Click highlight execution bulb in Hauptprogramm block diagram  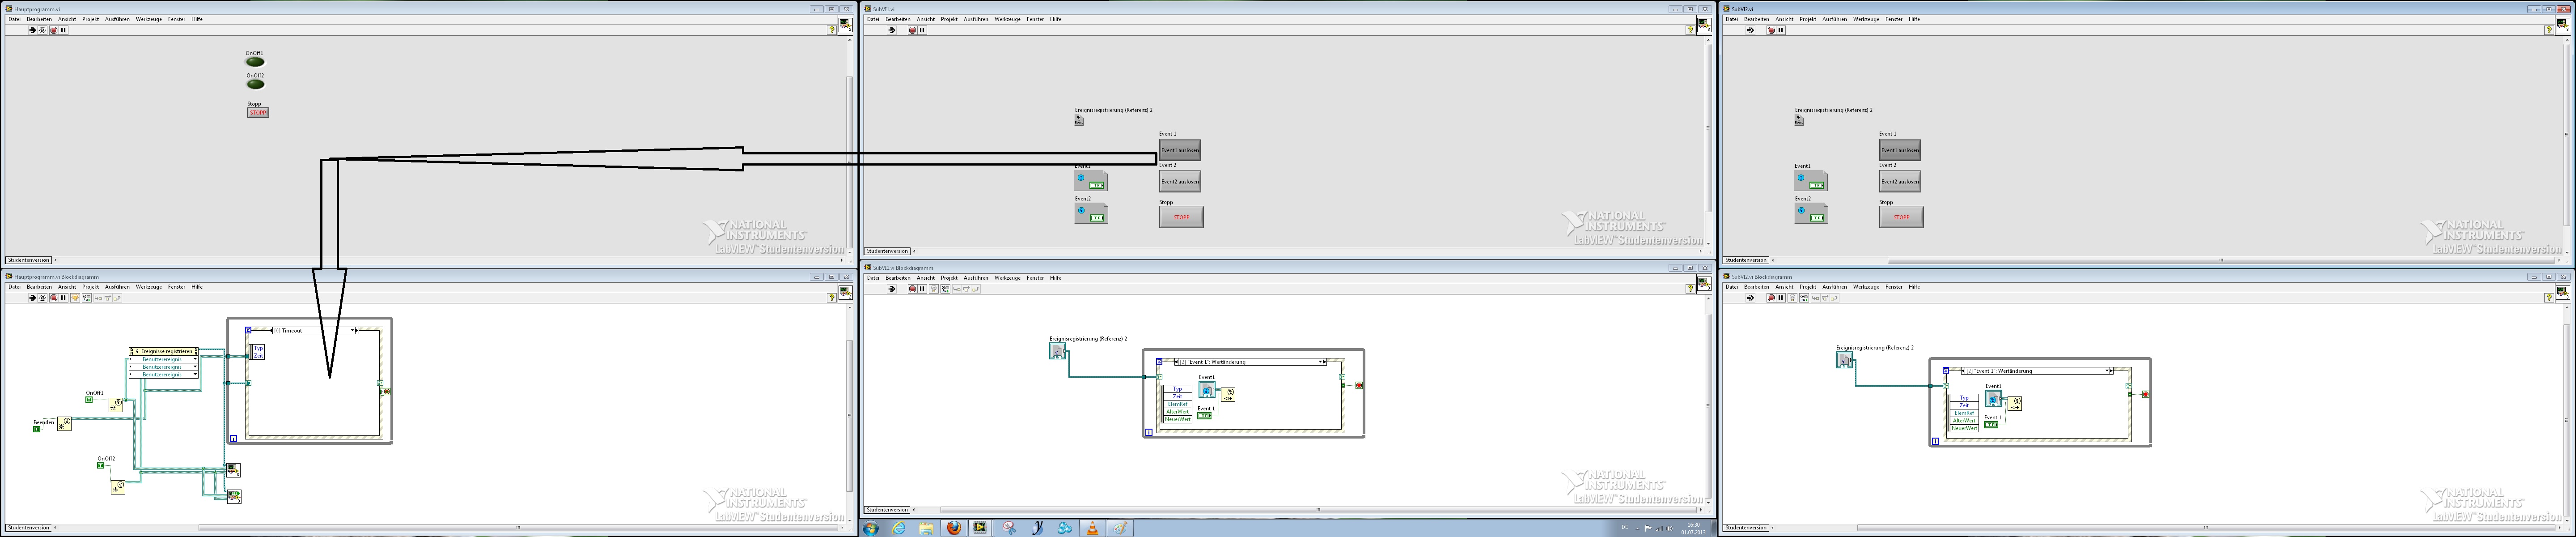pyautogui.click(x=75, y=298)
